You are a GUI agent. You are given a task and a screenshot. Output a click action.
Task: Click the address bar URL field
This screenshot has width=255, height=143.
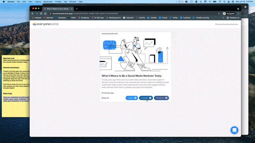(127, 14)
